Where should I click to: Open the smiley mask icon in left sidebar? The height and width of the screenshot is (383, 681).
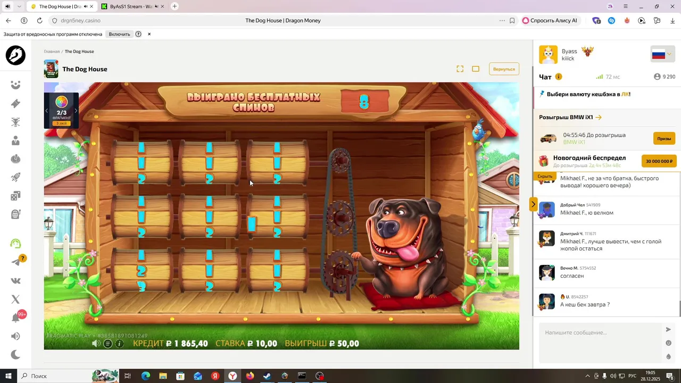coord(15,85)
